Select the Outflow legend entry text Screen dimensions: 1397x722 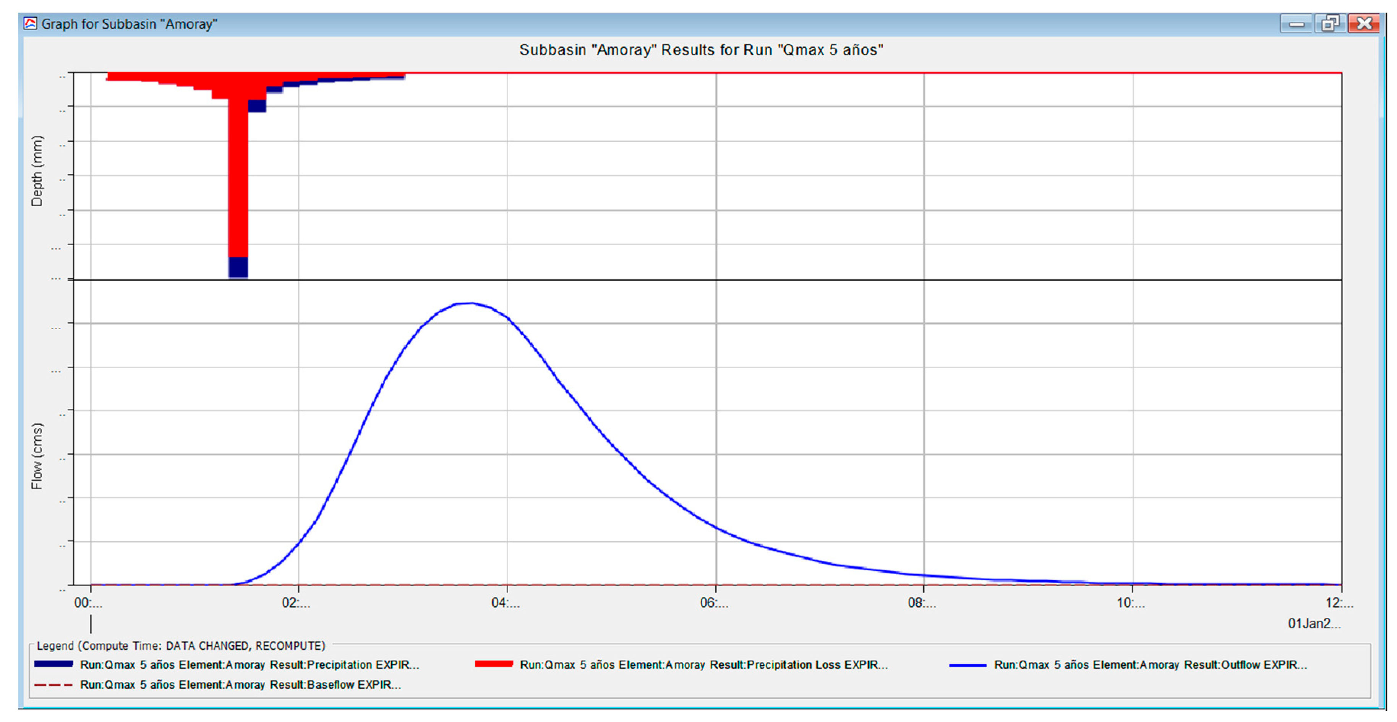(x=1150, y=665)
